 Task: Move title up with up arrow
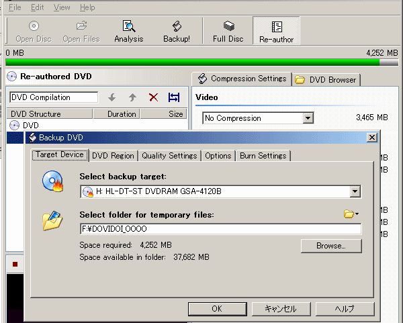coord(132,97)
